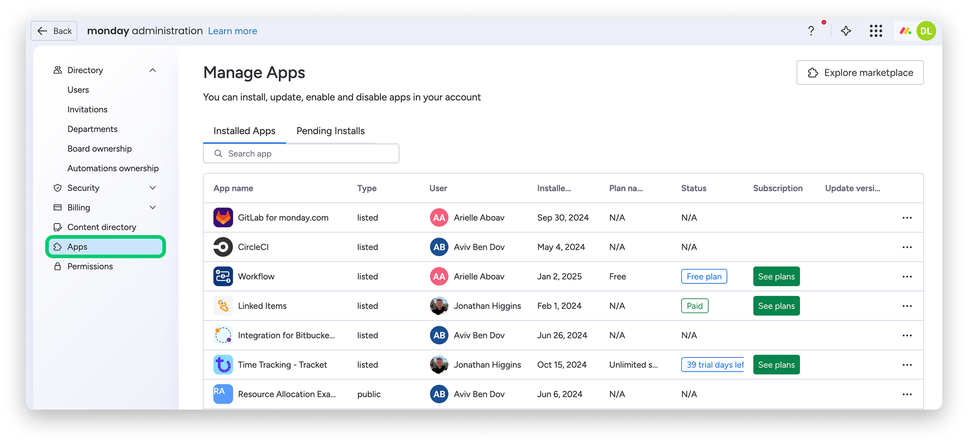Expand the Security section chevron
The height and width of the screenshot is (443, 968).
(x=153, y=188)
